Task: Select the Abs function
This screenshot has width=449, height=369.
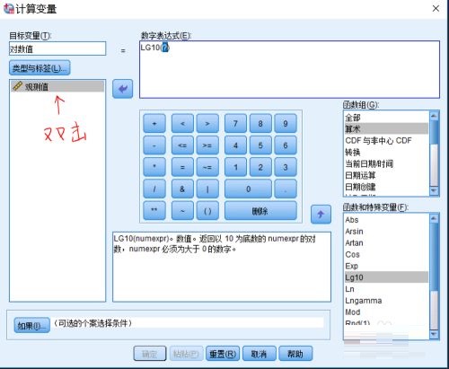Action: pos(386,220)
